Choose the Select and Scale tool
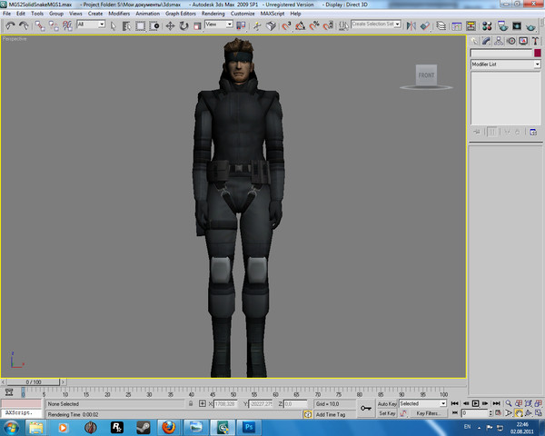This screenshot has height=436, width=545. point(197,26)
